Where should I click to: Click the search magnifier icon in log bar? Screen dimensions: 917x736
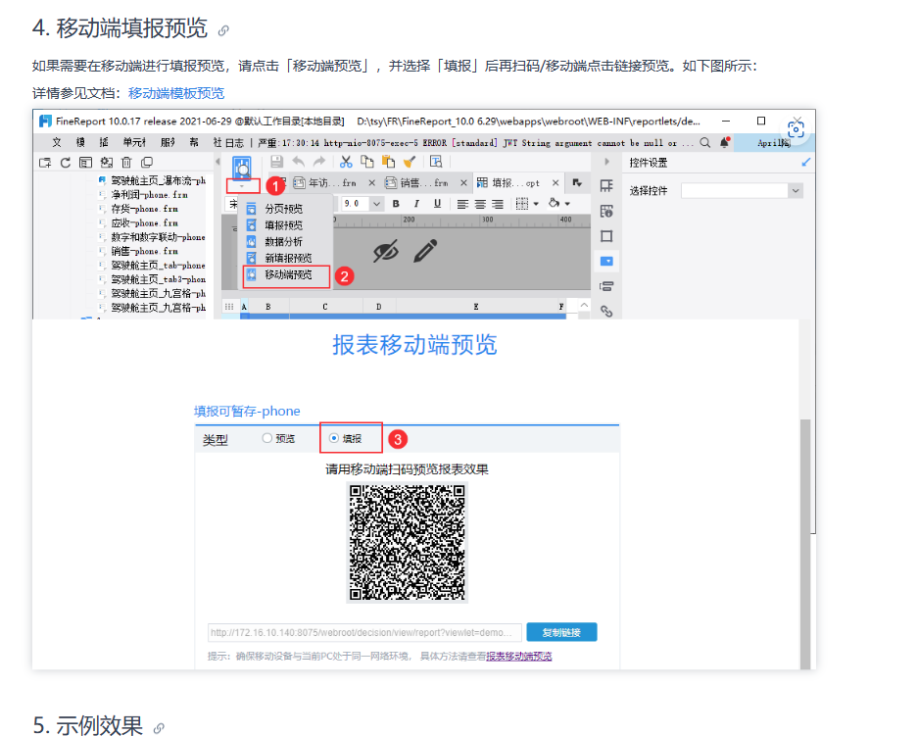point(705,142)
